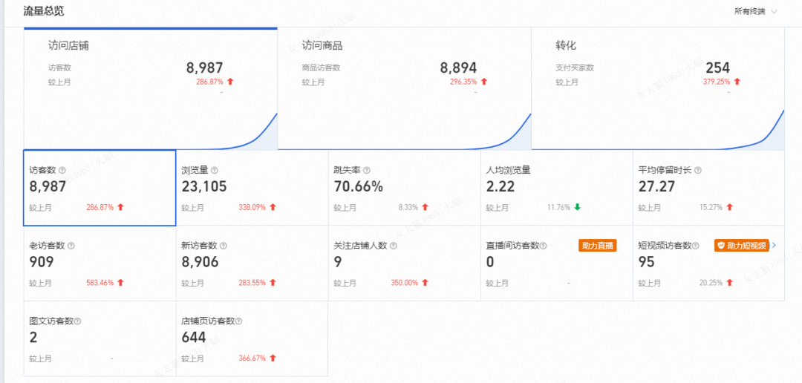Click help icon next to 关注店铺人数

point(394,246)
